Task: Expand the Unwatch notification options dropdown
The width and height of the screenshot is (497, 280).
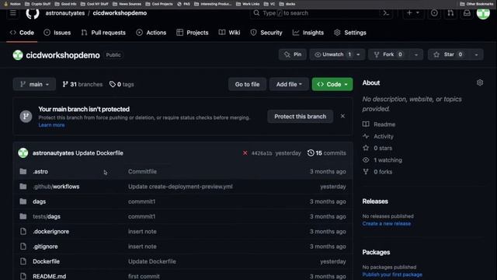Action: (x=359, y=54)
